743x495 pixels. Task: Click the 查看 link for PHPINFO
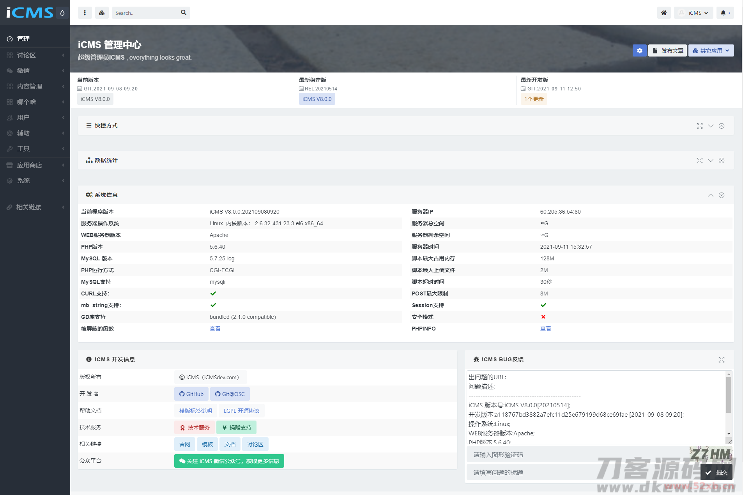click(545, 329)
